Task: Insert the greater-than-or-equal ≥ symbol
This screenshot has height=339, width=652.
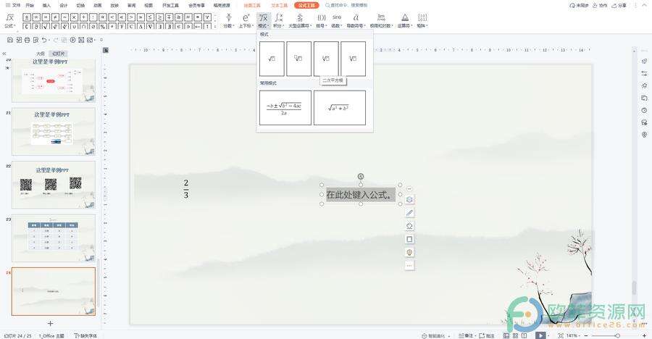Action: coord(159,17)
